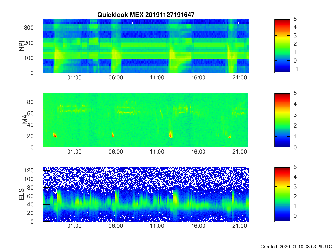Image resolution: width=332 pixels, height=249 pixels.
Task: Click the 11:00 tick under ELS plot
Action: point(157,226)
